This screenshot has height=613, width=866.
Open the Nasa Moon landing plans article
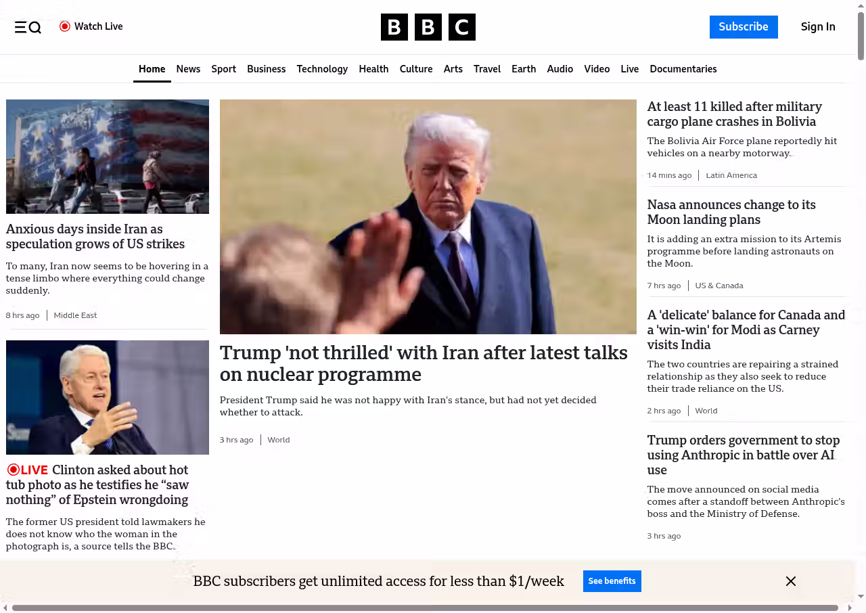pyautogui.click(x=731, y=212)
